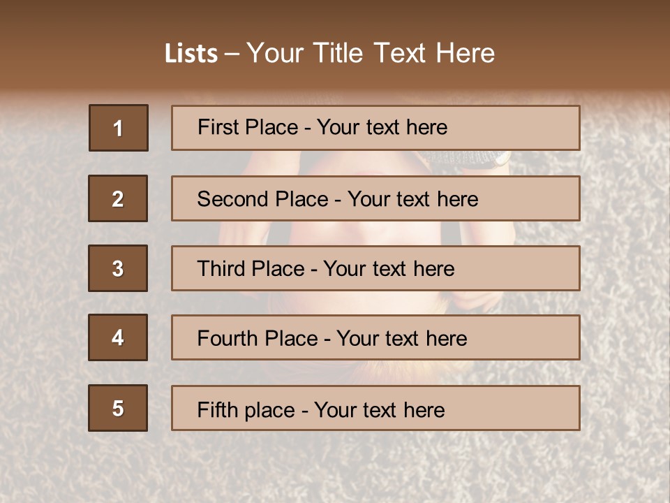Click the bold word Lists in title

pyautogui.click(x=191, y=54)
